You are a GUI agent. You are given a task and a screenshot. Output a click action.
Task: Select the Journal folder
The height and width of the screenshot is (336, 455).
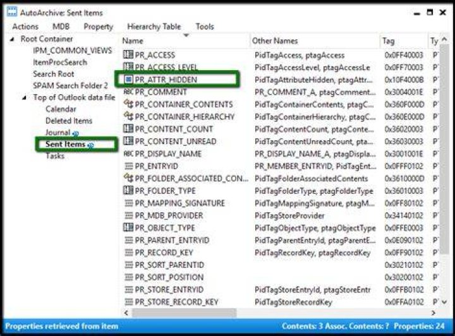coord(58,133)
